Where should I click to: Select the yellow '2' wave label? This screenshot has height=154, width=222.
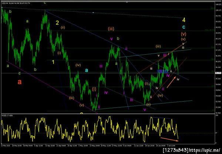[x=57, y=23]
